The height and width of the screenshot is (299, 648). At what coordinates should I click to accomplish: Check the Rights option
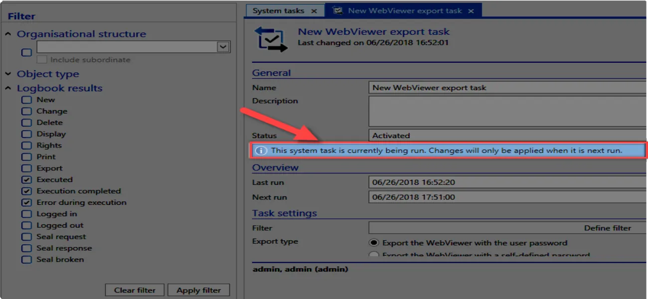(x=26, y=146)
